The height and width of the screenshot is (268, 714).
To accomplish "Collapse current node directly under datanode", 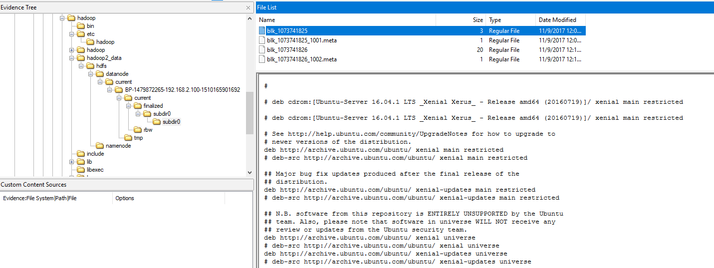I will (100, 82).
